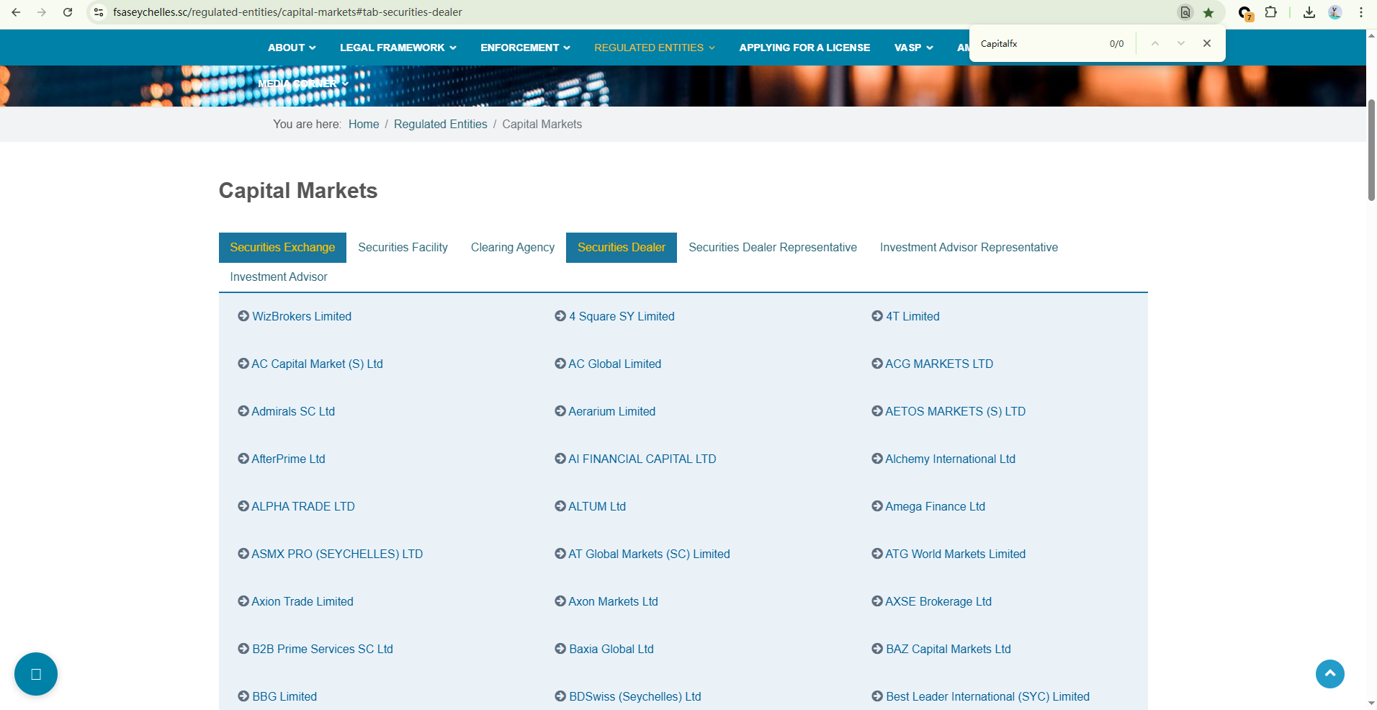1377x710 pixels.
Task: Expand the ABOUT menu
Action: pyautogui.click(x=292, y=48)
